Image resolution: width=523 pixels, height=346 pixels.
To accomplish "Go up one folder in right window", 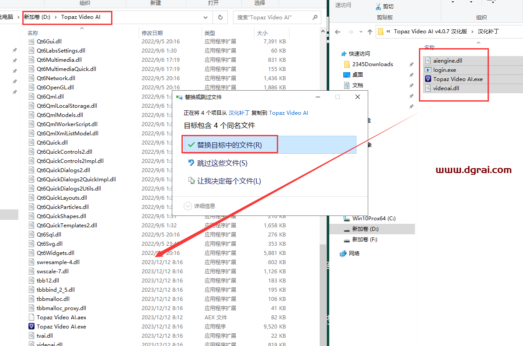I will [370, 32].
